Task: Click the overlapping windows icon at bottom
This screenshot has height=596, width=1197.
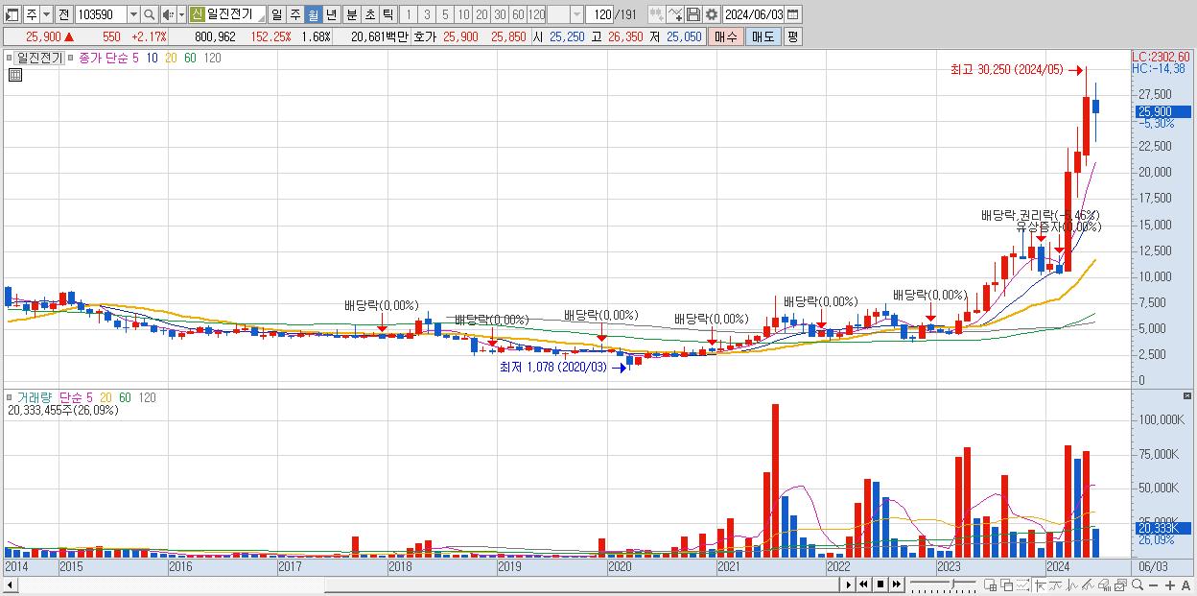Action: pos(1007,585)
